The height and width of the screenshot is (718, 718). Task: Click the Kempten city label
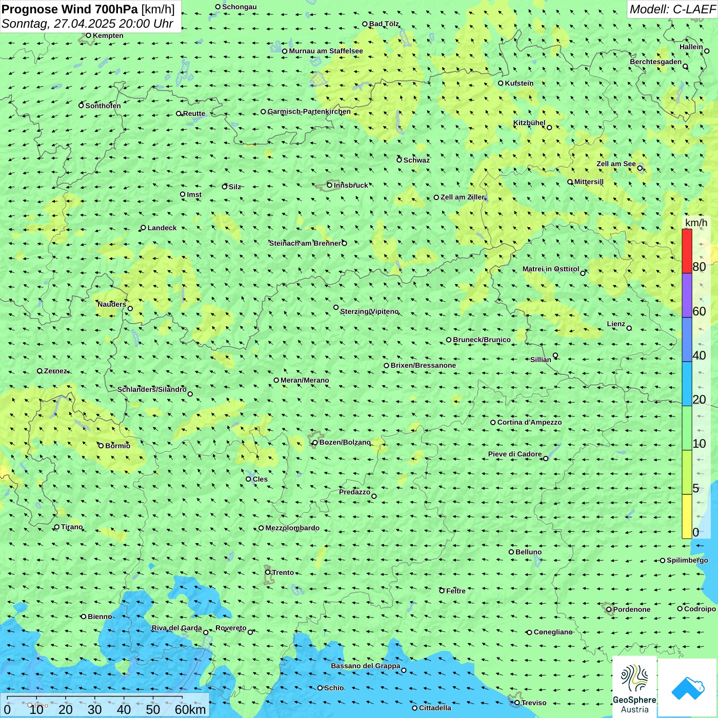[x=108, y=35]
